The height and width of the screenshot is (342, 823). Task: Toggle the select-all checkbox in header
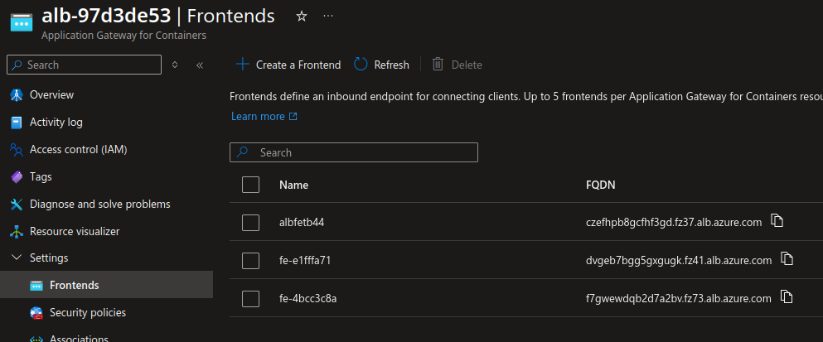coord(251,185)
